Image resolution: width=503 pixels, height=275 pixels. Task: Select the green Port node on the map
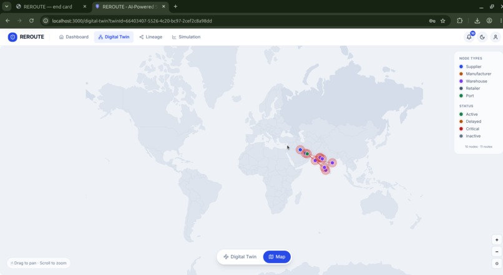pyautogui.click(x=307, y=154)
